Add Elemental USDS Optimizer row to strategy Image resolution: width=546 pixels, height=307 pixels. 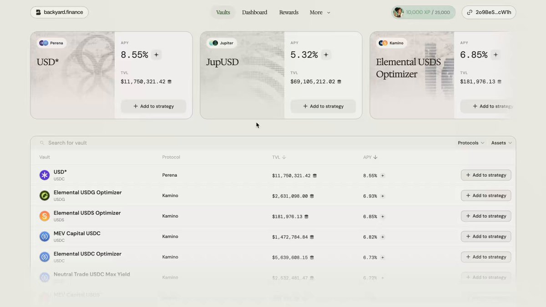[x=486, y=216]
